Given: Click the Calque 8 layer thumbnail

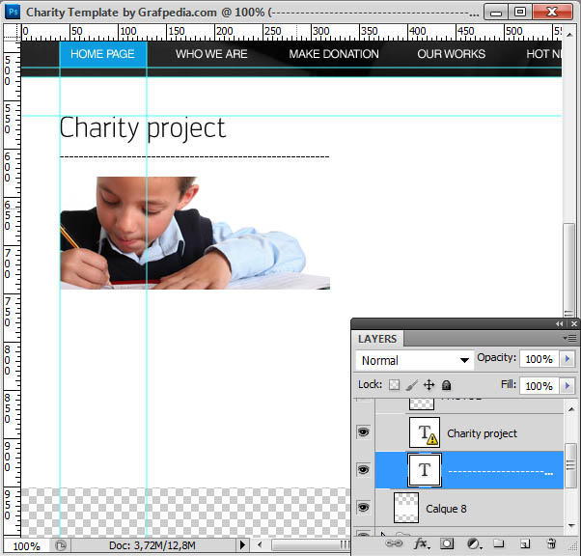Looking at the screenshot, I should tap(406, 508).
